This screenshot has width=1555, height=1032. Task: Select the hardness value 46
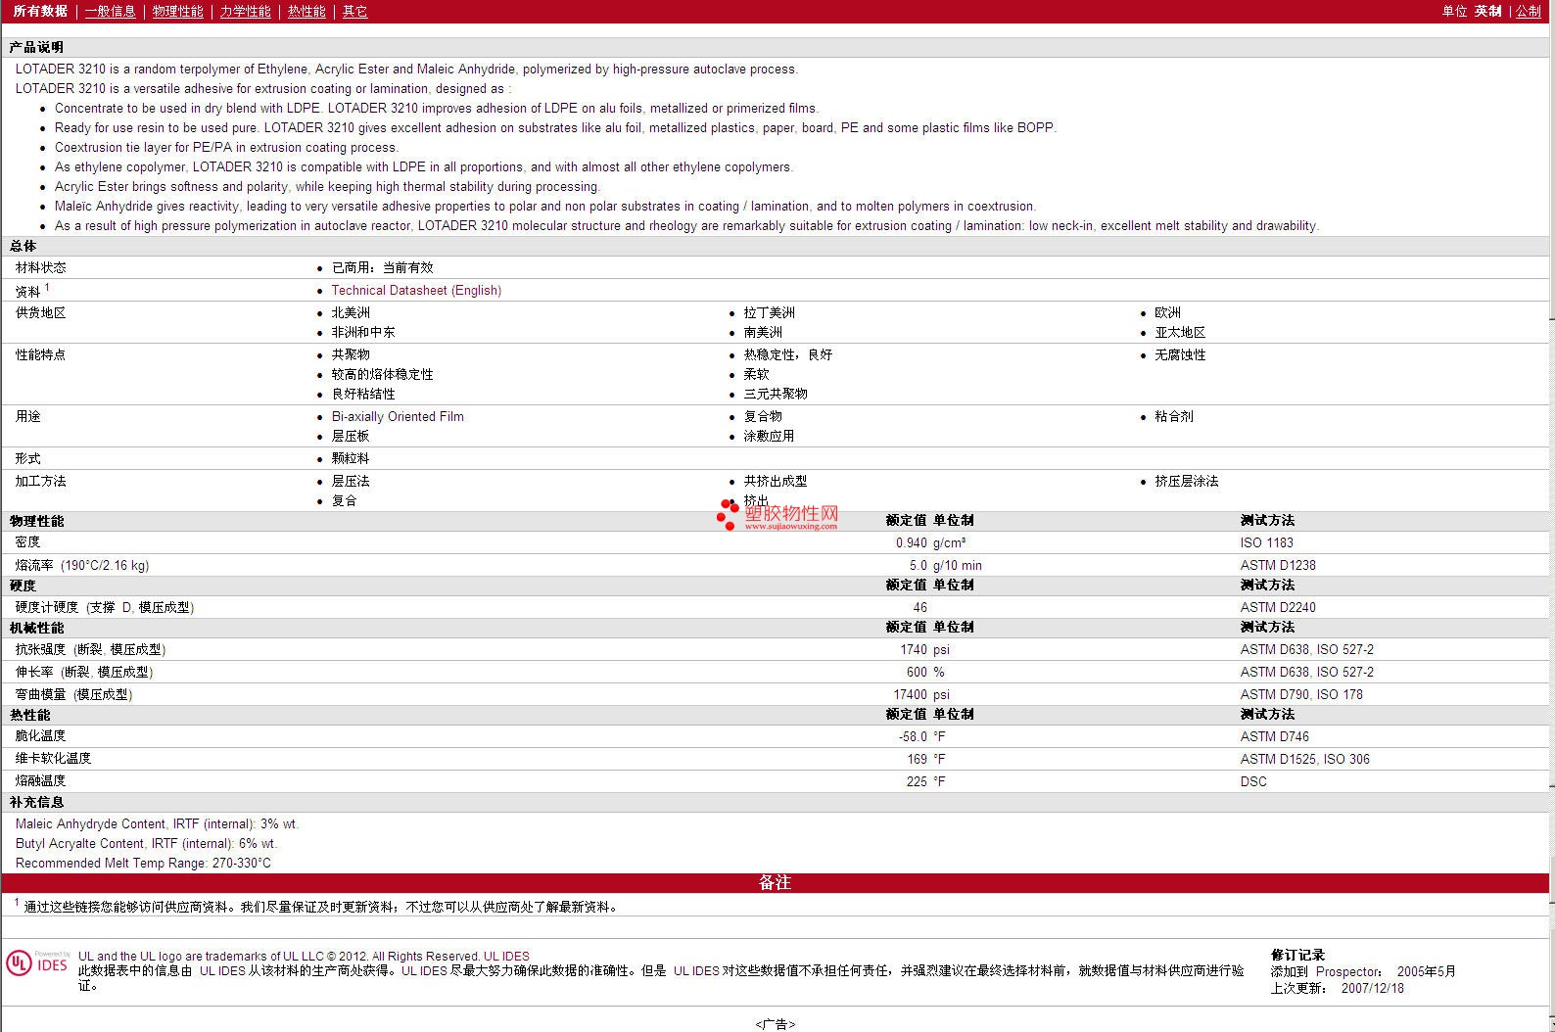coord(919,608)
